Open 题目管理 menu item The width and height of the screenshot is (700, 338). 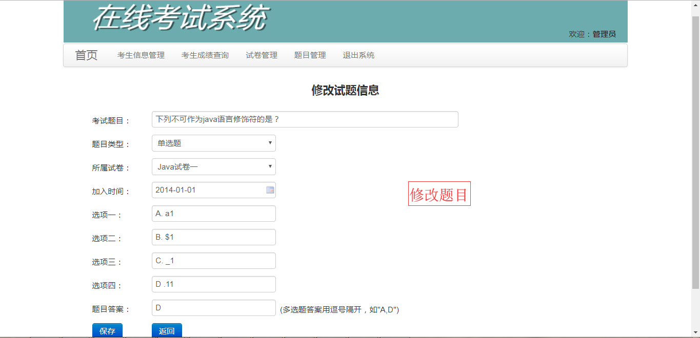(310, 55)
